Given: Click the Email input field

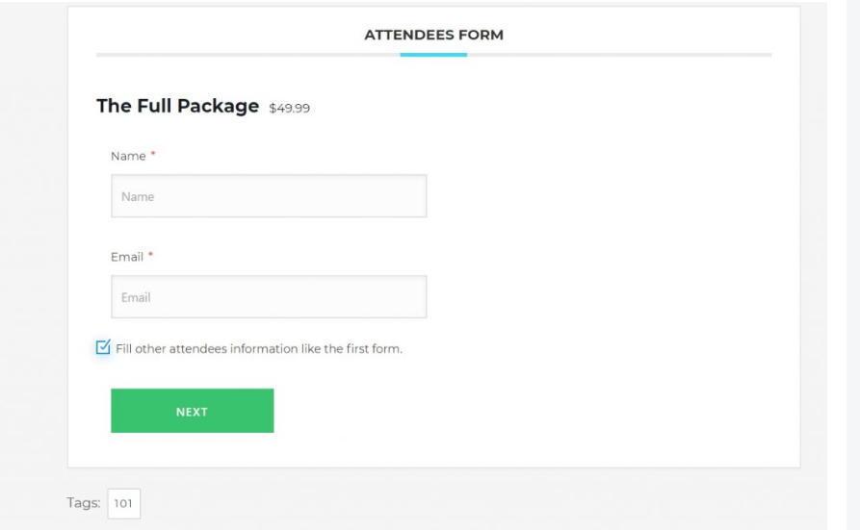Looking at the screenshot, I should pyautogui.click(x=269, y=297).
